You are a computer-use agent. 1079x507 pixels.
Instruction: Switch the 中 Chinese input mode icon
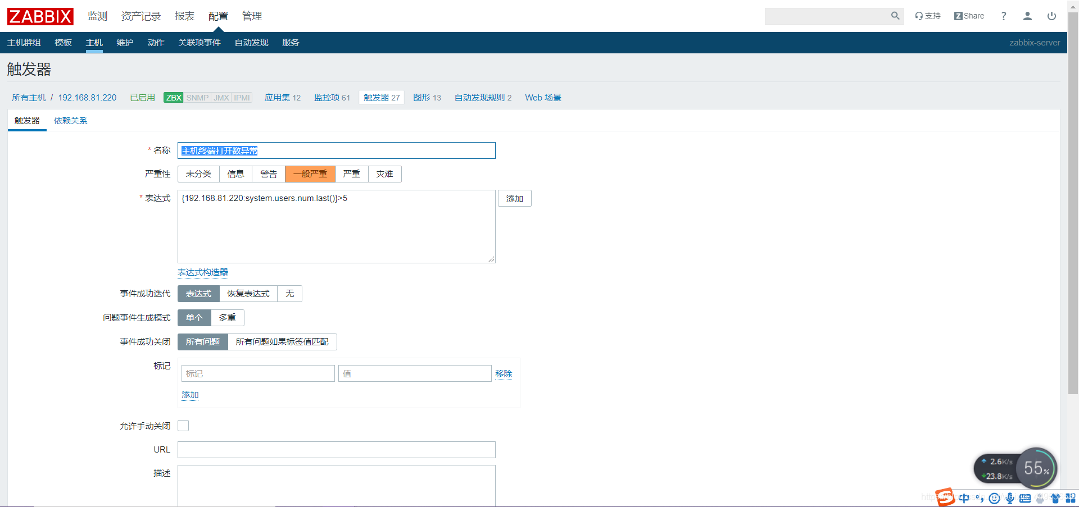click(x=964, y=498)
